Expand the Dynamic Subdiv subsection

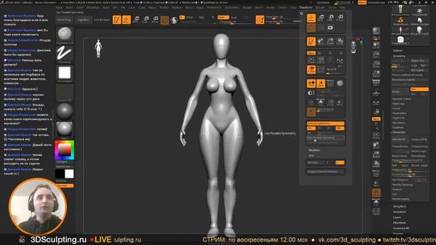pos(402,99)
